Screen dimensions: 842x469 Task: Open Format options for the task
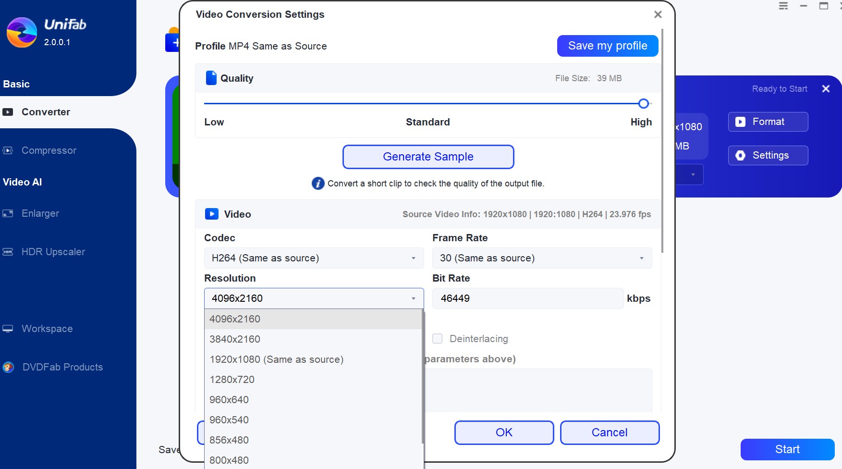768,122
